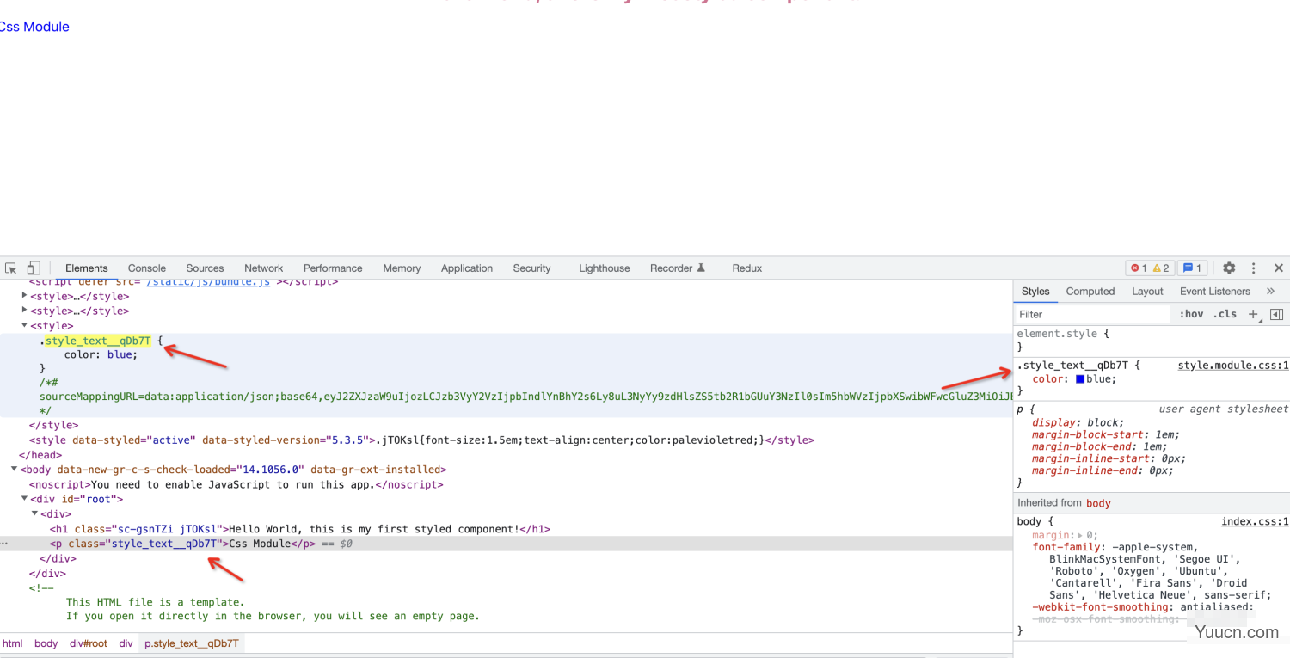The height and width of the screenshot is (658, 1290).
Task: Click the font-family property in body rule
Action: pyautogui.click(x=1068, y=547)
